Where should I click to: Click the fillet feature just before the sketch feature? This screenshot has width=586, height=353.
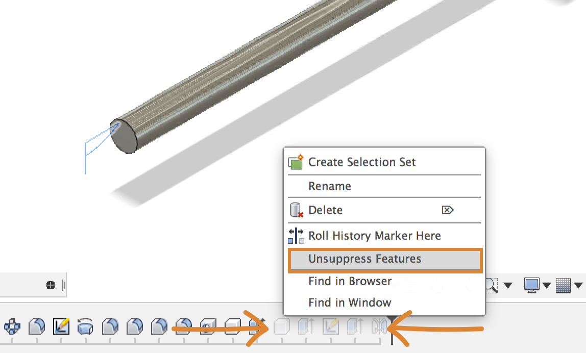coord(37,326)
